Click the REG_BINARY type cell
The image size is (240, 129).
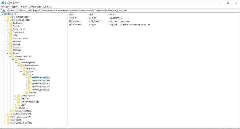pyautogui.click(x=95, y=21)
